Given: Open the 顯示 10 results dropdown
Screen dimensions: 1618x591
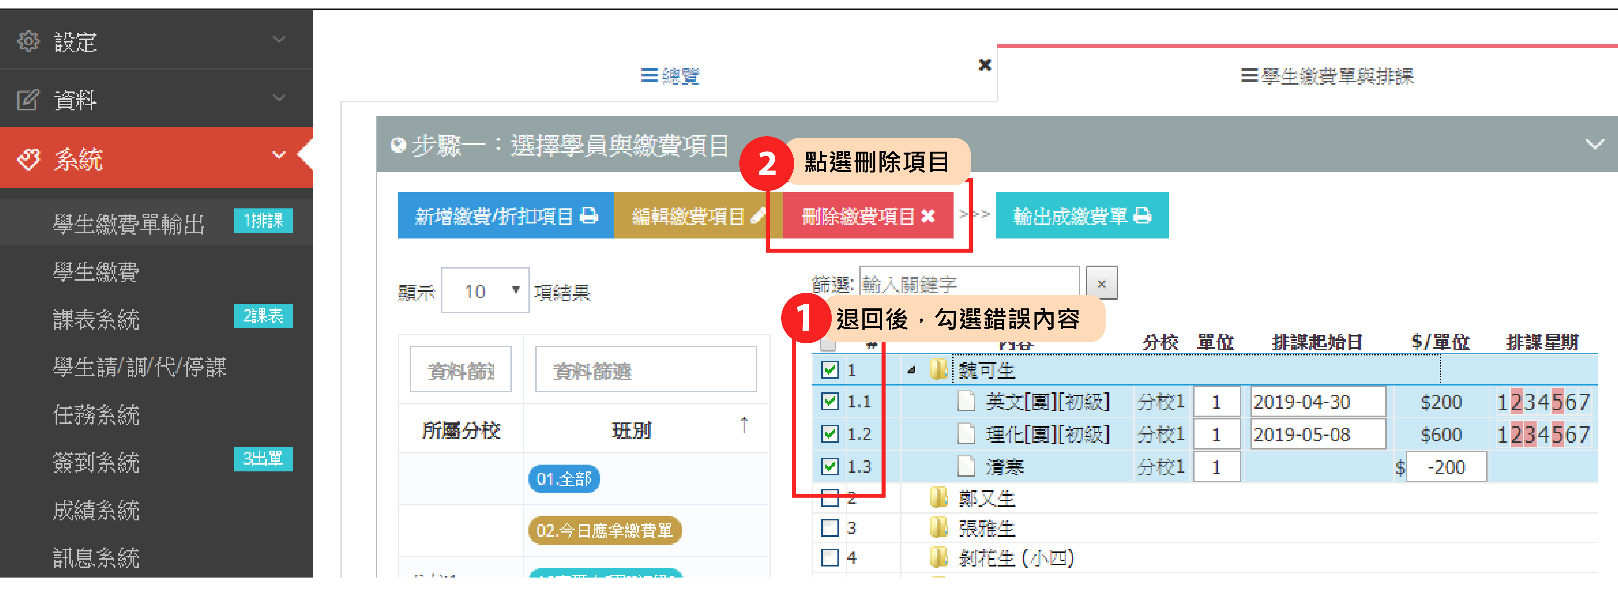Looking at the screenshot, I should point(485,291).
